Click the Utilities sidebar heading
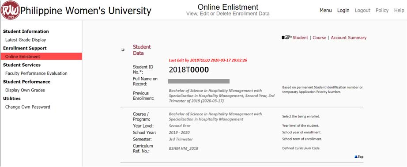 tap(11, 99)
